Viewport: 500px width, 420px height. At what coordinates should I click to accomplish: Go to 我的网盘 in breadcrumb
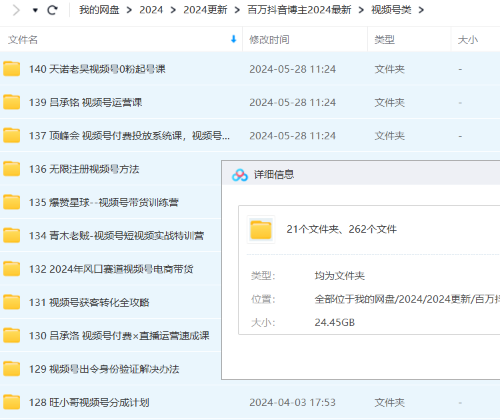tap(99, 10)
